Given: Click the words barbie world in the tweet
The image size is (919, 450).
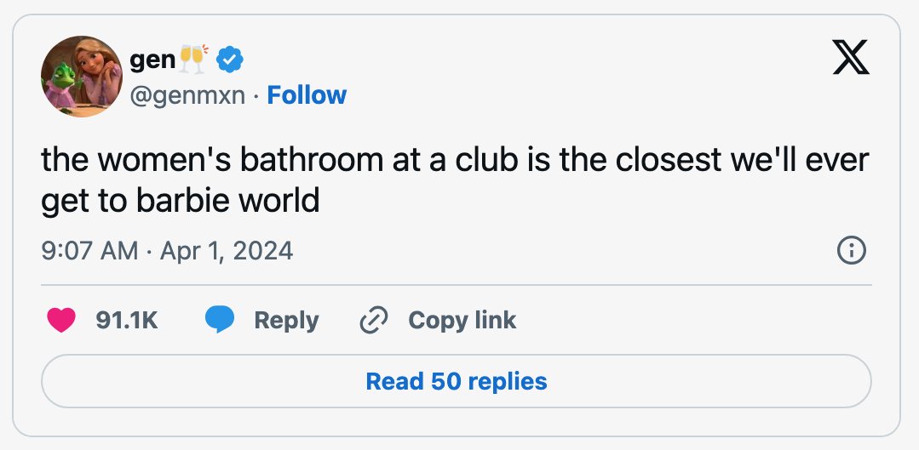Looking at the screenshot, I should tap(228, 202).
